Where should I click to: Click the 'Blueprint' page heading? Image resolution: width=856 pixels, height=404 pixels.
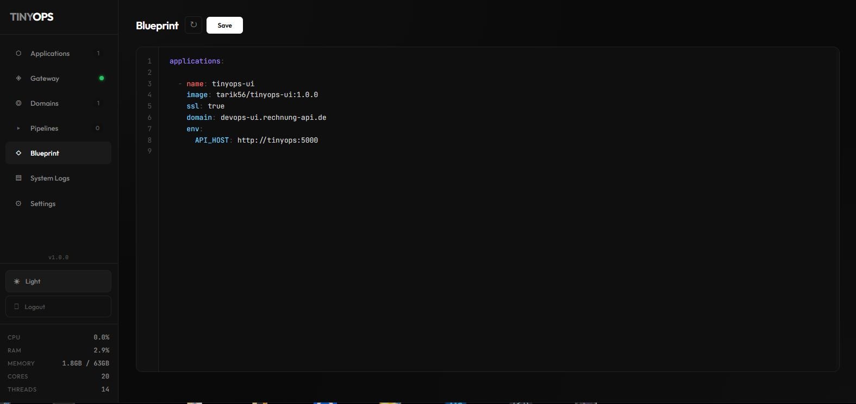click(157, 25)
